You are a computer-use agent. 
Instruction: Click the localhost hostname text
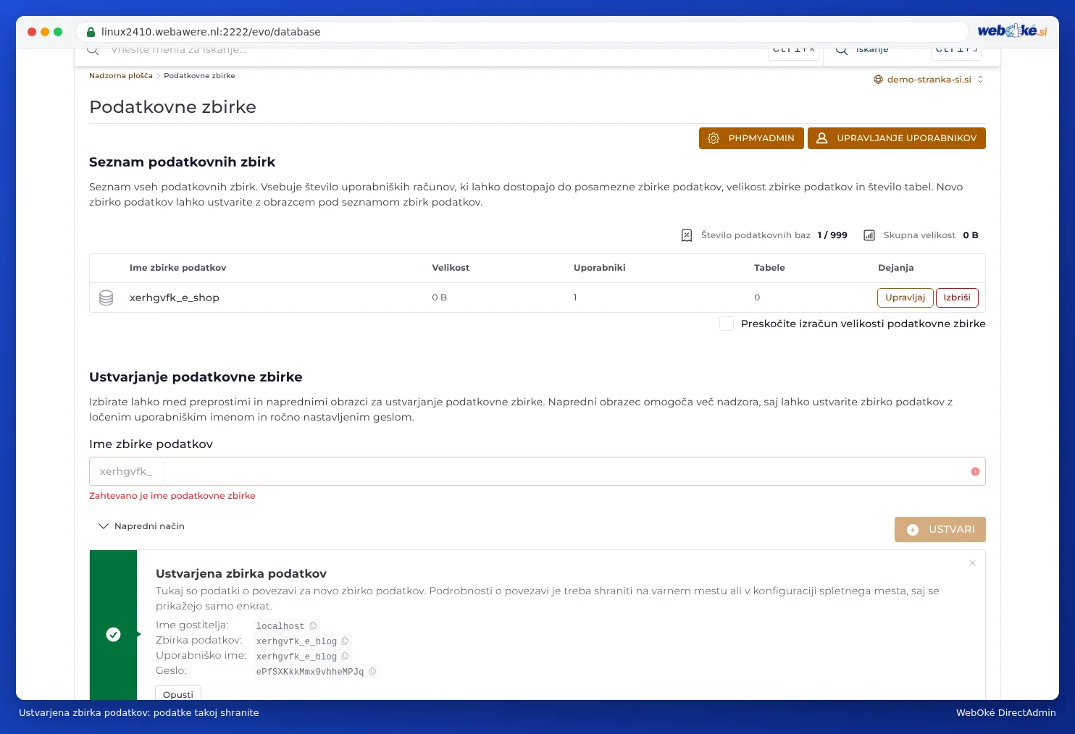[280, 626]
